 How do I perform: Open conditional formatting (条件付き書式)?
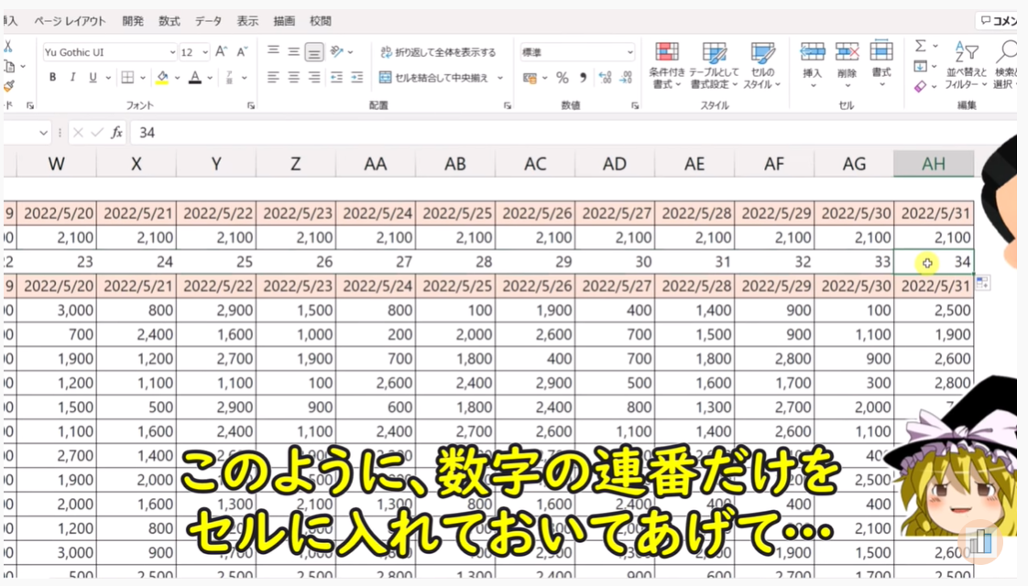[x=667, y=64]
